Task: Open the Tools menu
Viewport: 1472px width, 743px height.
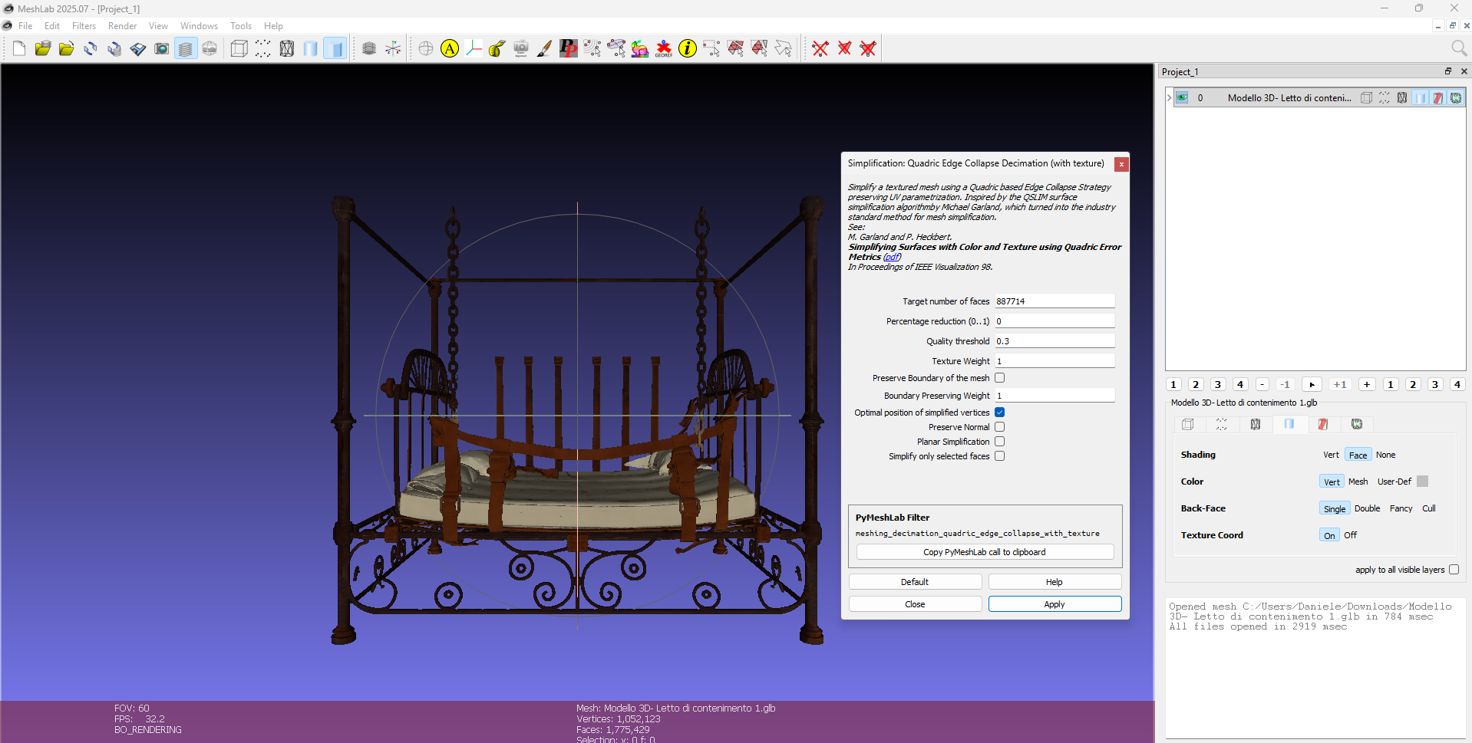Action: click(x=241, y=26)
